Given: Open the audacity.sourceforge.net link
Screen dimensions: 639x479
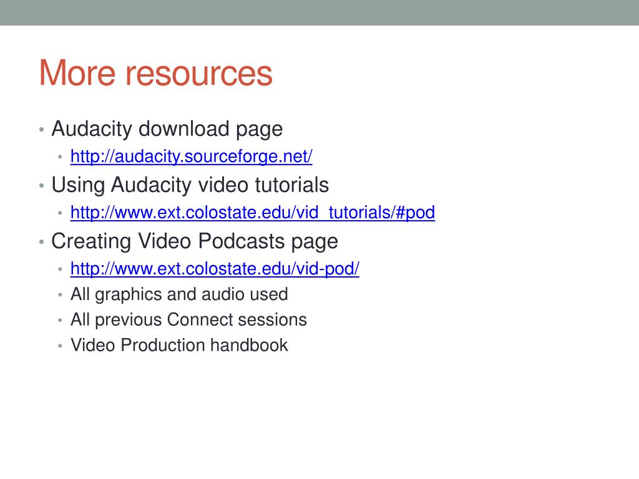Looking at the screenshot, I should point(191,157).
